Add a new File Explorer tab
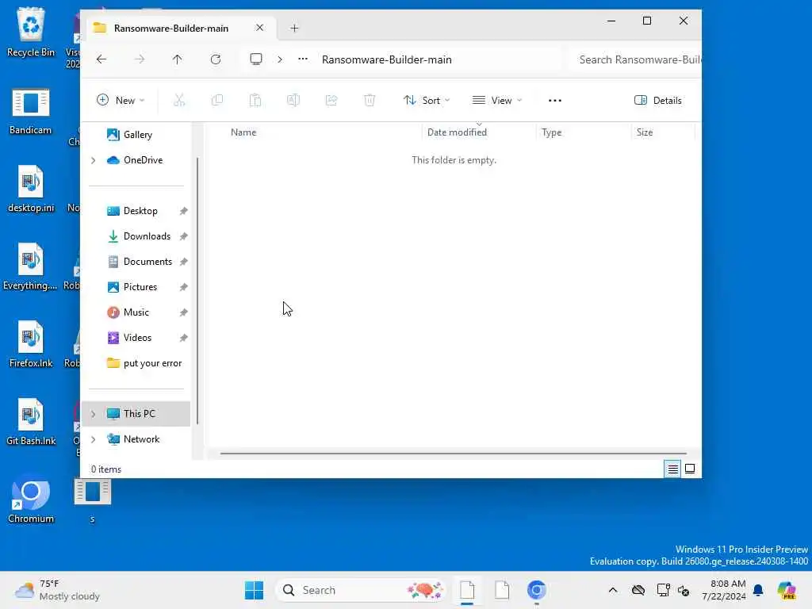 pyautogui.click(x=294, y=28)
